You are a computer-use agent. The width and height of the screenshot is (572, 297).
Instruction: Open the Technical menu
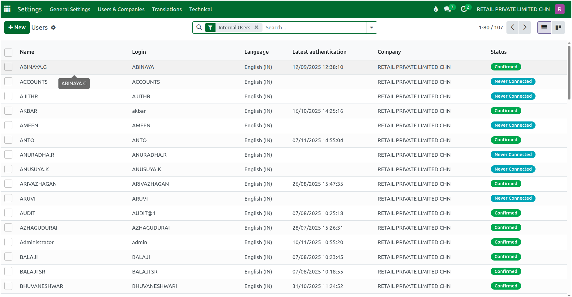tap(200, 9)
